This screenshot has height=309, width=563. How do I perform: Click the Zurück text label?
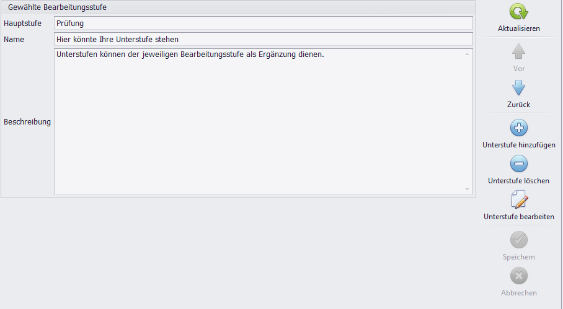[x=518, y=105]
